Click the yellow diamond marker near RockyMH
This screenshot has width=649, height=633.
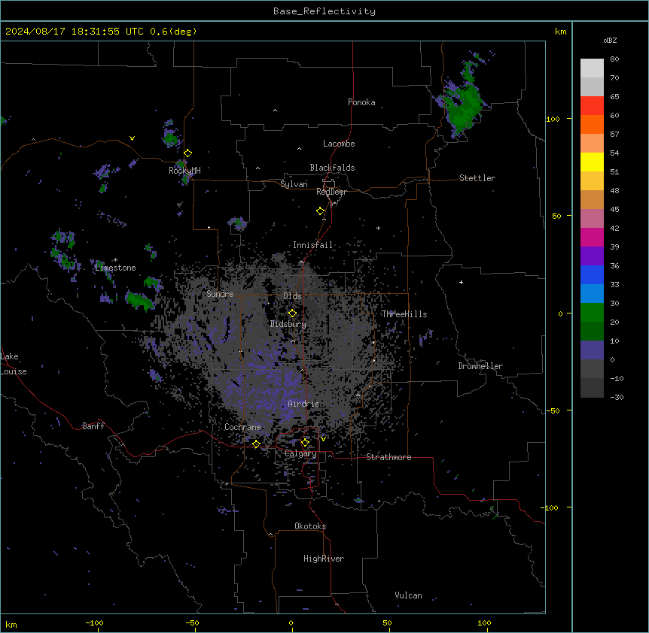pyautogui.click(x=188, y=153)
